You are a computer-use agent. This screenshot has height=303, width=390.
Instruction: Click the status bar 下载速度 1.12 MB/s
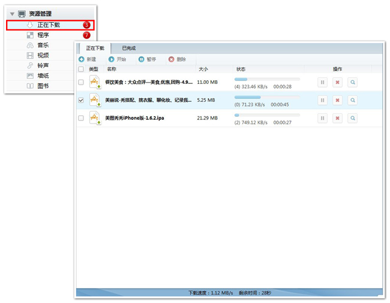[x=211, y=293]
